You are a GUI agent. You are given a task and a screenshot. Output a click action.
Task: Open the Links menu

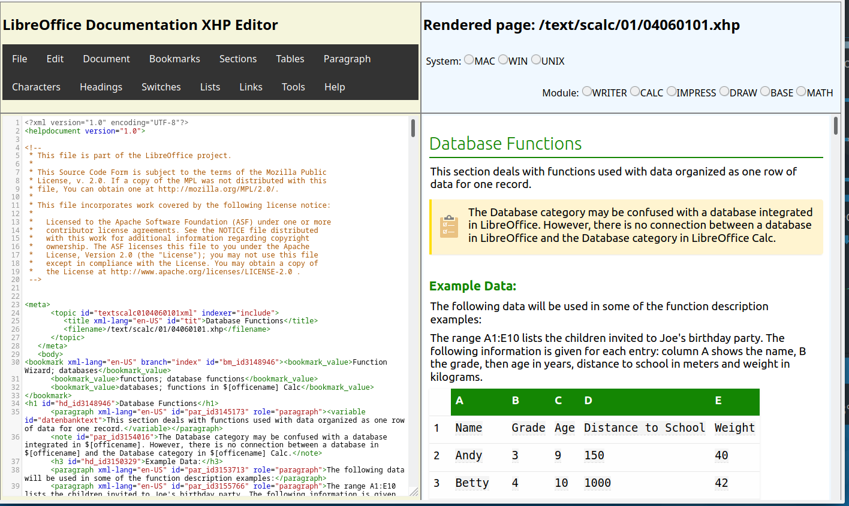pyautogui.click(x=251, y=87)
